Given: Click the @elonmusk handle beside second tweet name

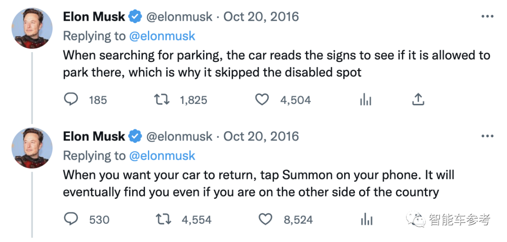Looking at the screenshot, I should 179,137.
